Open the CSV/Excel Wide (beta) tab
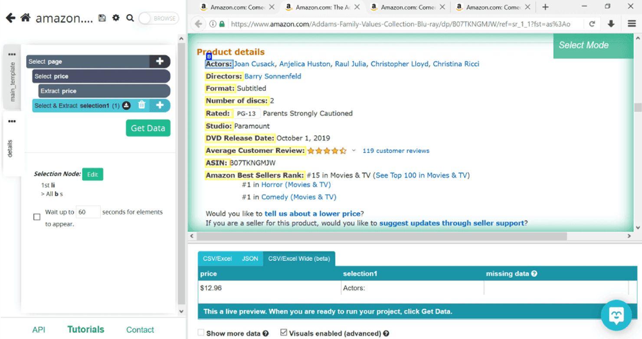The width and height of the screenshot is (642, 339). (x=299, y=258)
